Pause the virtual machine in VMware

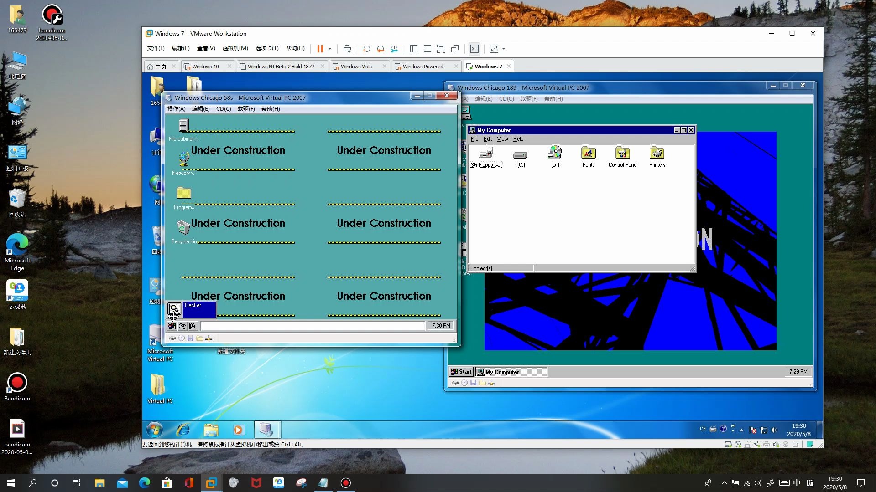(x=320, y=49)
